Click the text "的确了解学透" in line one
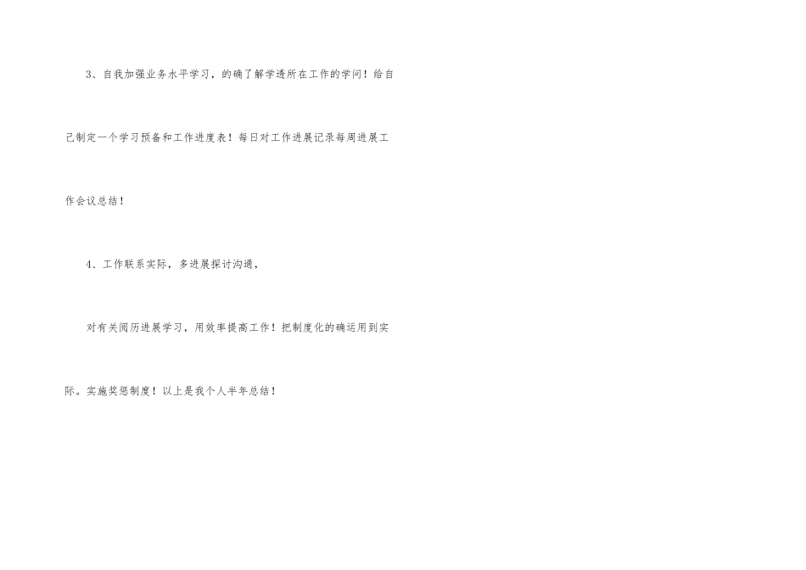806x570 pixels. [x=254, y=75]
